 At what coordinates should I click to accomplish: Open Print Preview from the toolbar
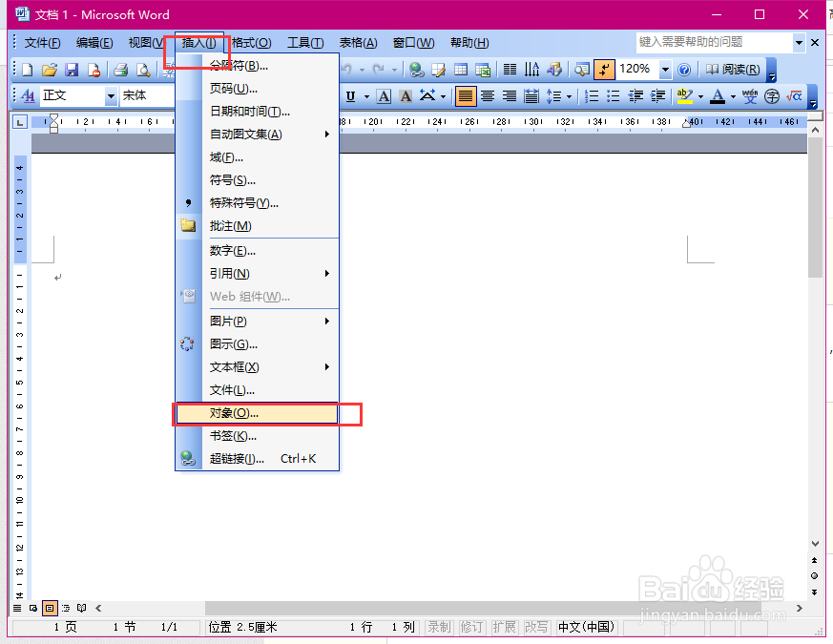coord(143,70)
